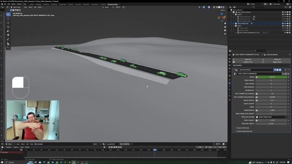
Task: Click the Viewport Vis button
Action: (x=248, y=62)
